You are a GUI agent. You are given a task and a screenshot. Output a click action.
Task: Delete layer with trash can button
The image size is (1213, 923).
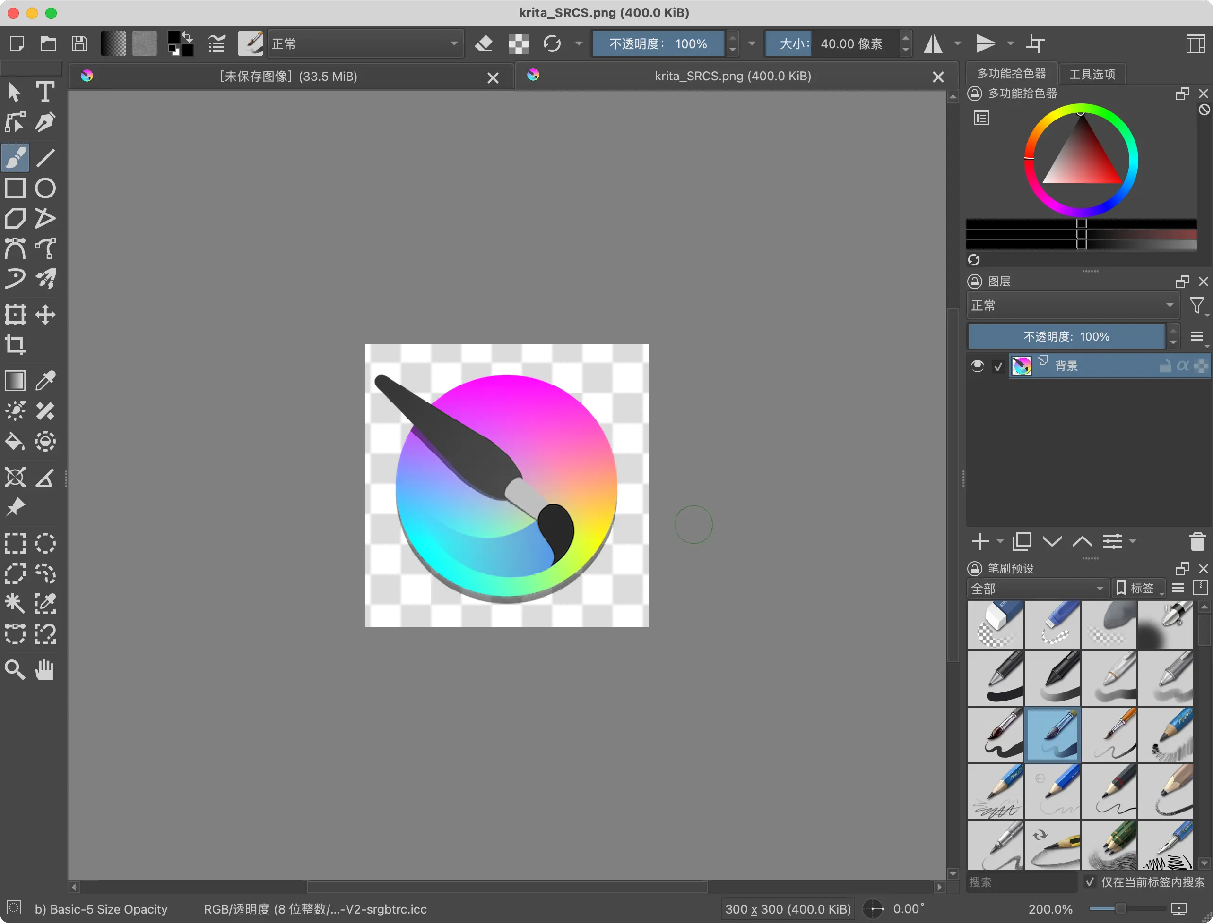coord(1197,542)
